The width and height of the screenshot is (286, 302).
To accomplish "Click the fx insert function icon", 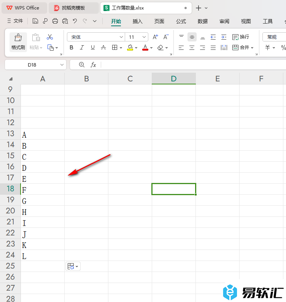I will click(93, 65).
